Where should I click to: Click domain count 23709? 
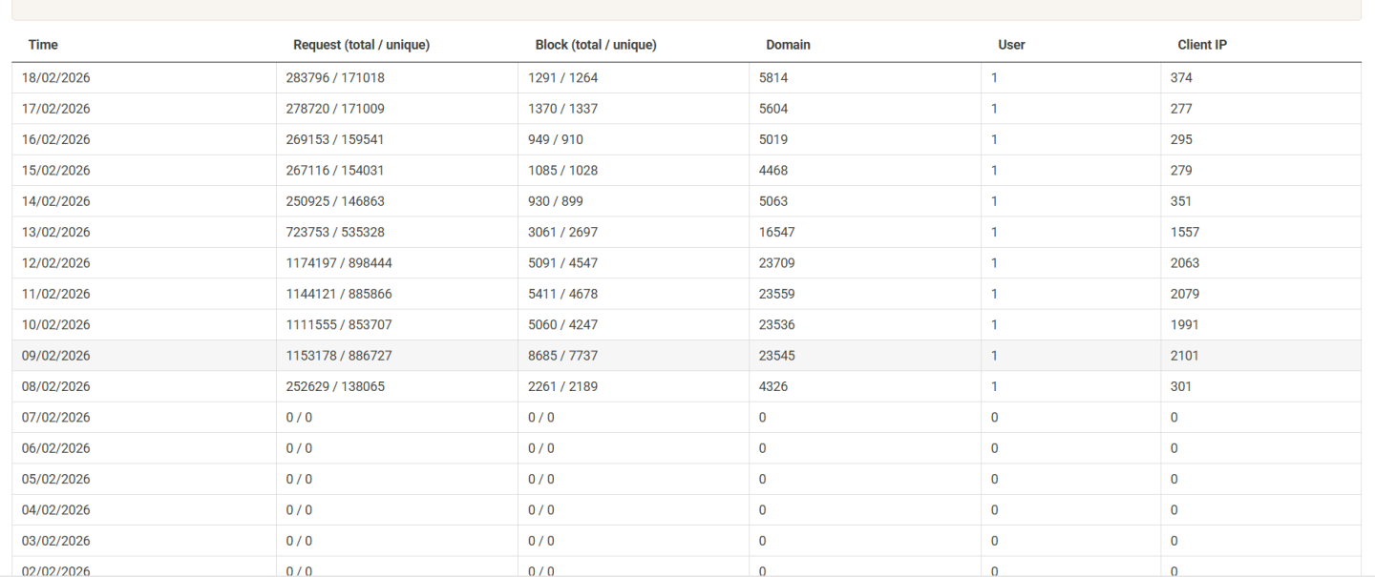coord(776,263)
